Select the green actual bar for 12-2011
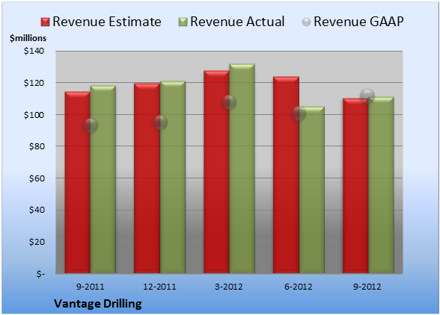This screenshot has width=440, height=315. pos(173,177)
